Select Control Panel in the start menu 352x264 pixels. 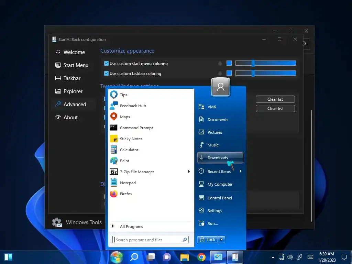(x=220, y=198)
